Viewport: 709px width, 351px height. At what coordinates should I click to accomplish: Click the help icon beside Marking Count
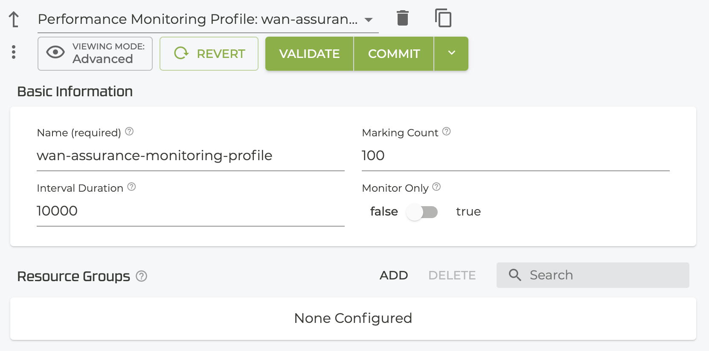coord(446,132)
